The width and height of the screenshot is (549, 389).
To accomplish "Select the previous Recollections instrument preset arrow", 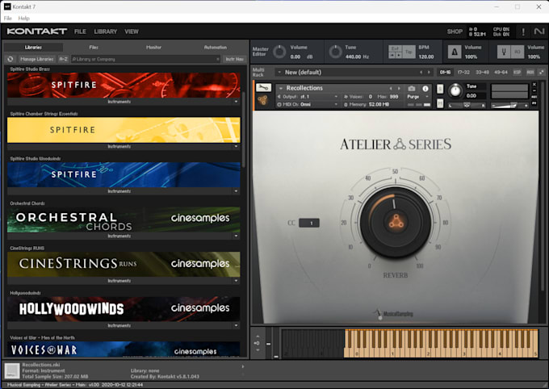I will pyautogui.click(x=391, y=88).
